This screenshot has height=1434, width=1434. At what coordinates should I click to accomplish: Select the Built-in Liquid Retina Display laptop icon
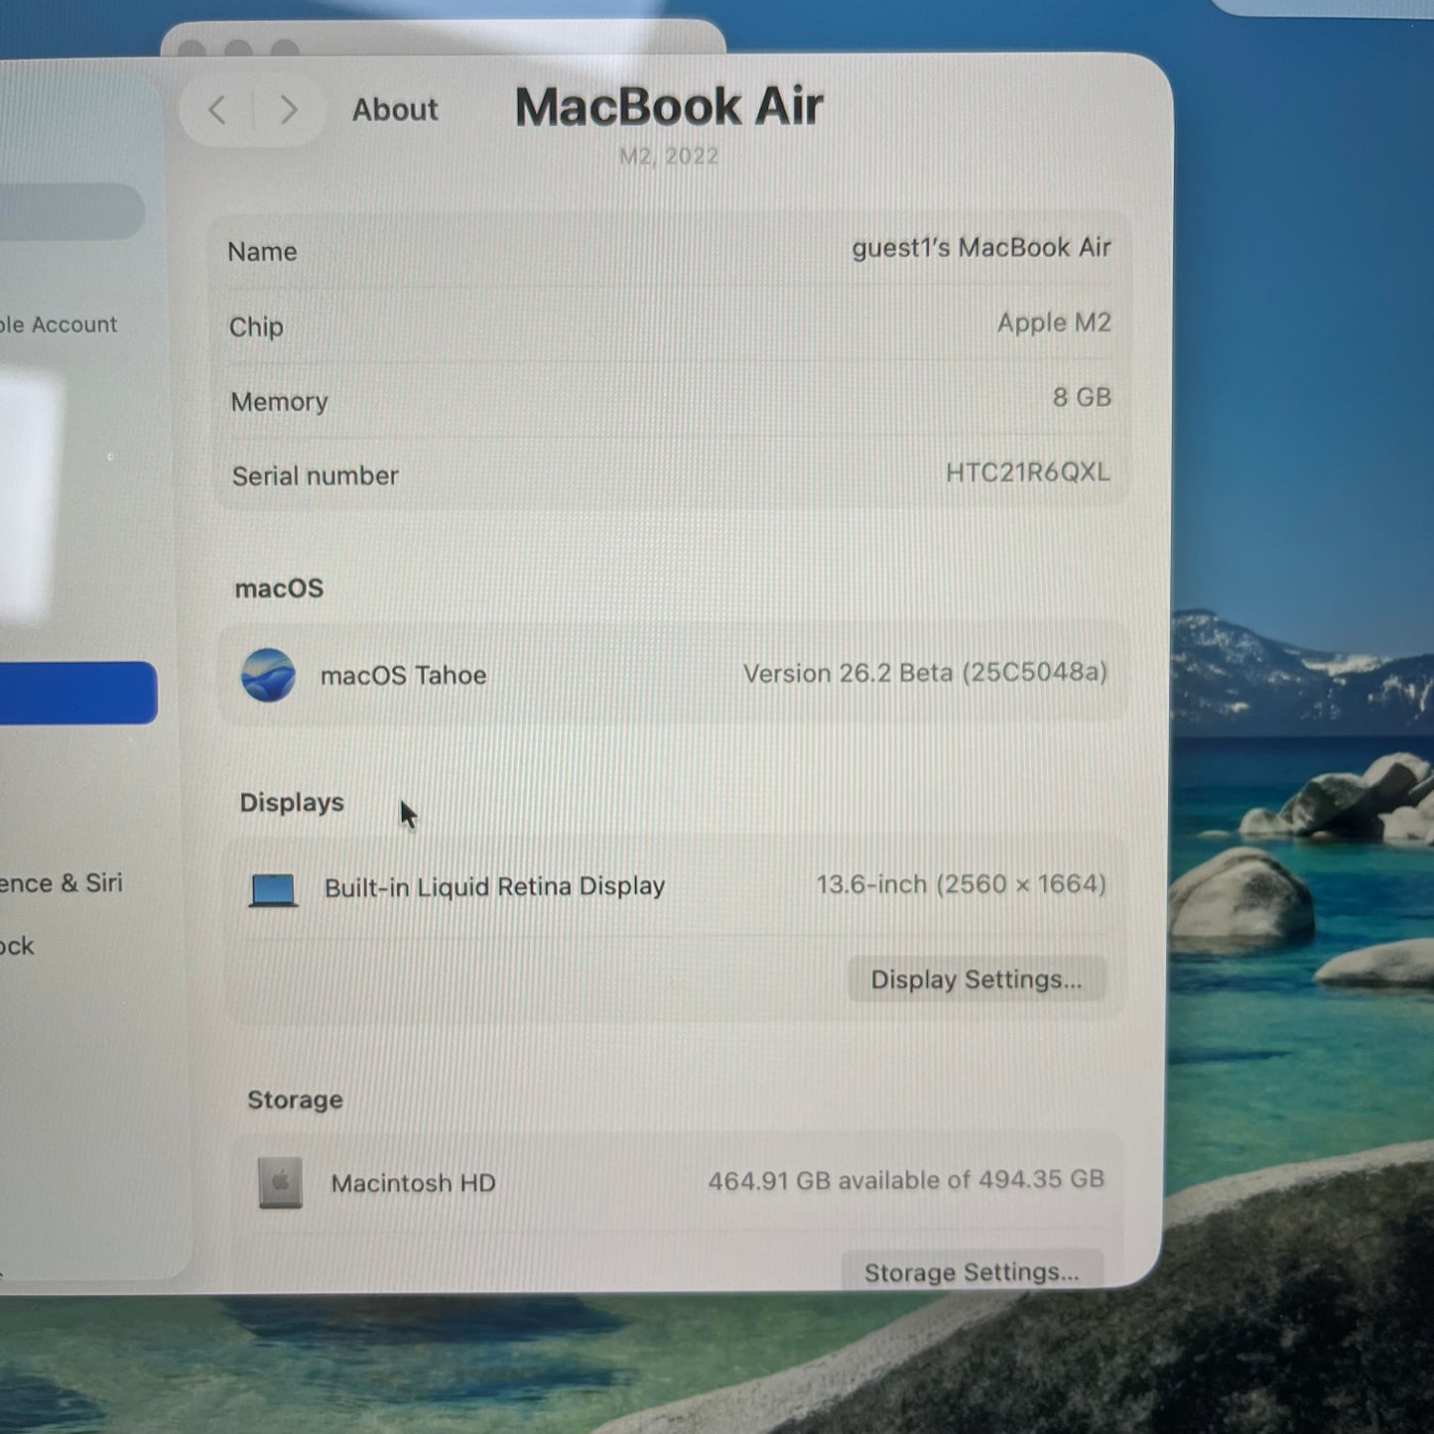pyautogui.click(x=273, y=888)
